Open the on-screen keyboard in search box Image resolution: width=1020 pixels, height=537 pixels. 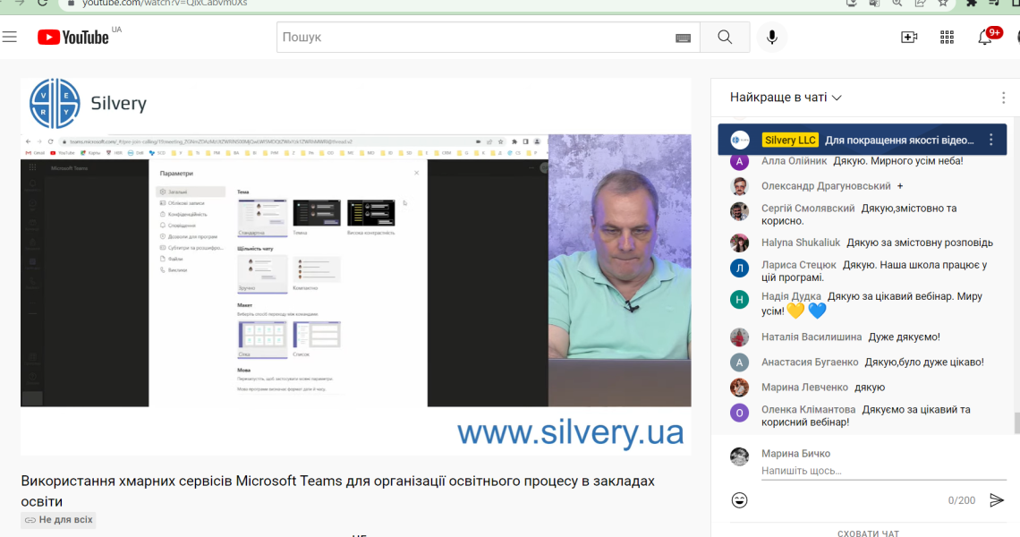683,38
